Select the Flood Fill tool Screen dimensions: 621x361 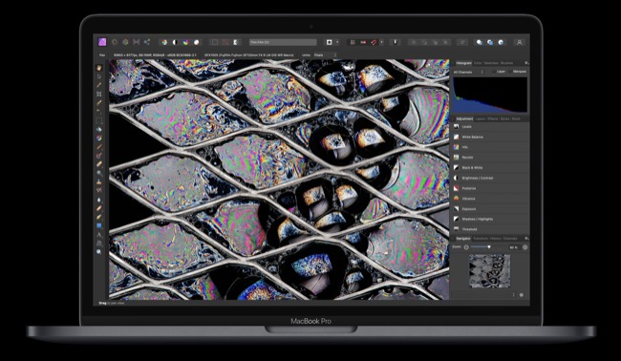click(x=99, y=129)
